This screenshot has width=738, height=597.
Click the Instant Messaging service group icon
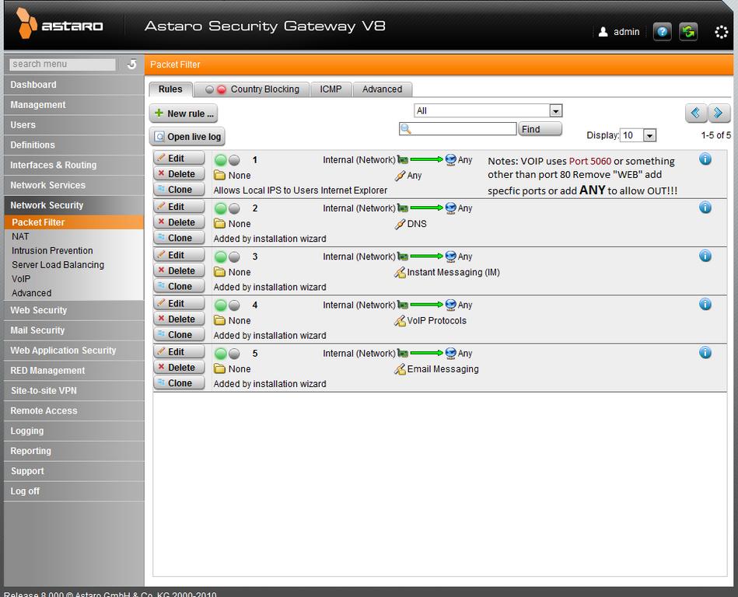point(400,272)
